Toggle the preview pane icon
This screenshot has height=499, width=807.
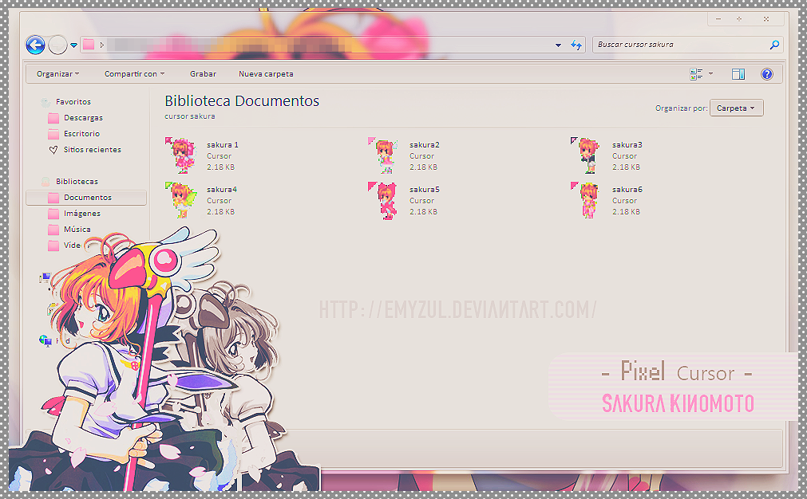pos(738,74)
